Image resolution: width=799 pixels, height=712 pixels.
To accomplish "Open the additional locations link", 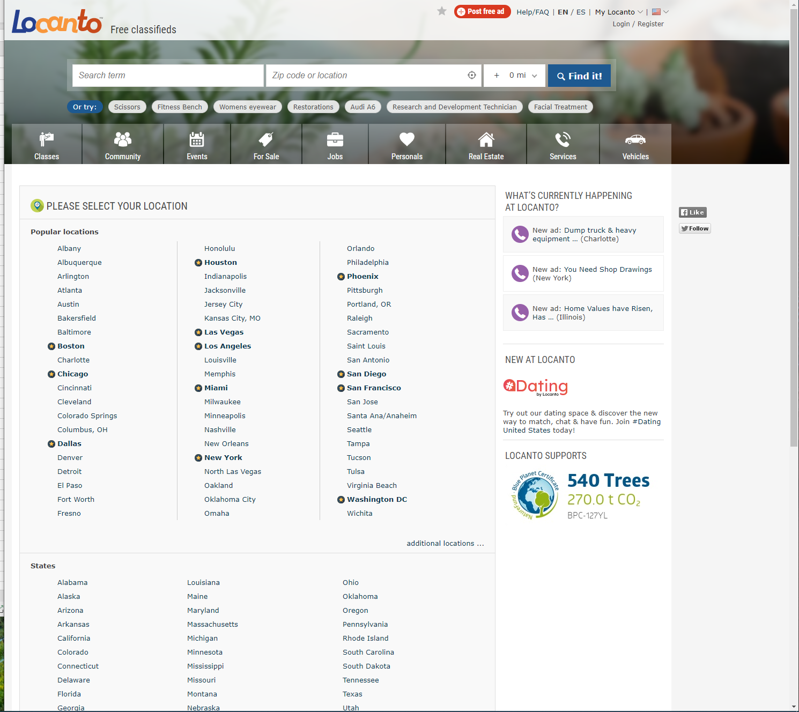I will tap(445, 543).
